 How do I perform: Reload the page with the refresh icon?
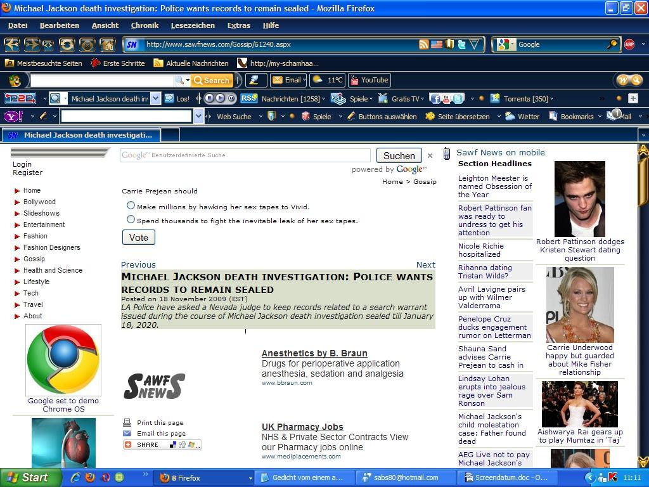[67, 44]
